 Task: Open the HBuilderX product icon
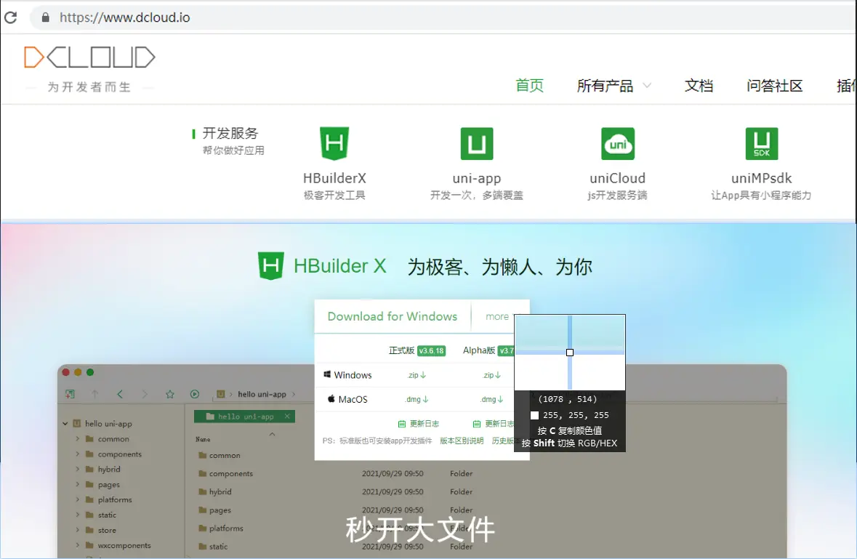[334, 144]
